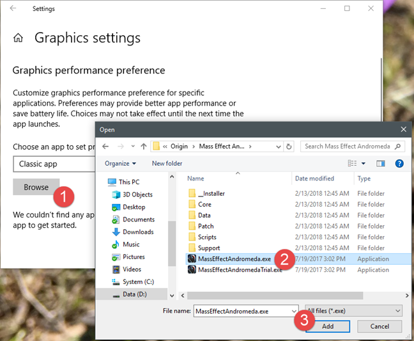
Task: Select the __Installer folder
Action: pos(206,193)
